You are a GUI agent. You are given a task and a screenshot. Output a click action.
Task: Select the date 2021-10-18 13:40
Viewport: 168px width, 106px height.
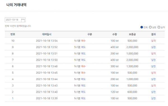(x=47, y=92)
